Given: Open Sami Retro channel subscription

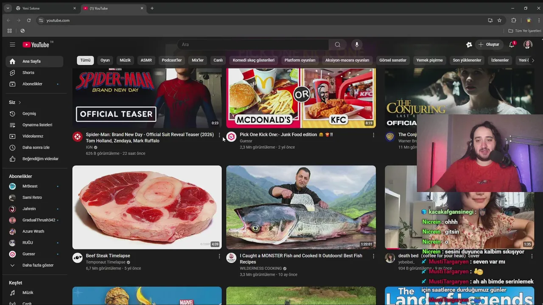Looking at the screenshot, I should point(35,197).
